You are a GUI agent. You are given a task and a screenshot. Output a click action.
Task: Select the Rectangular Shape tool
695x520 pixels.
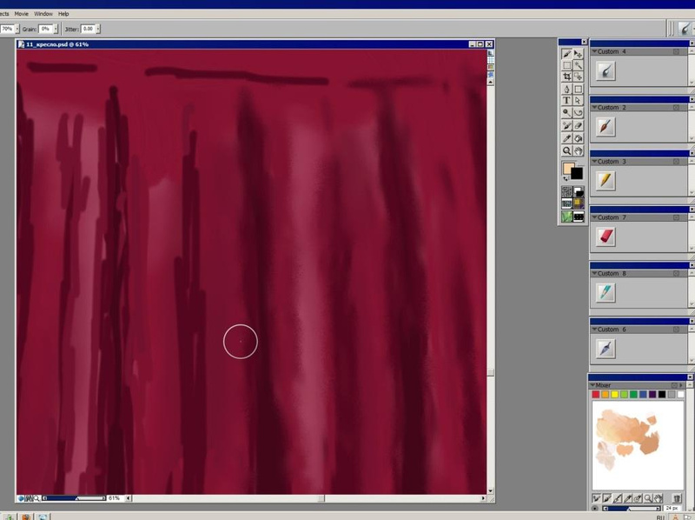coord(578,90)
